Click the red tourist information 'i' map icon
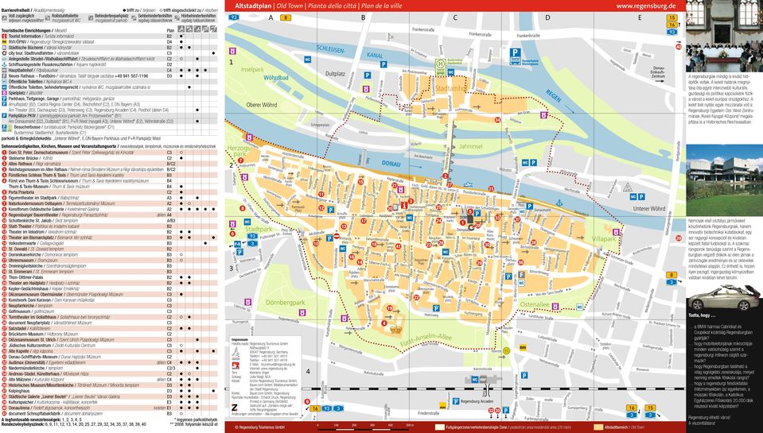This screenshot has width=763, height=433. (x=404, y=206)
